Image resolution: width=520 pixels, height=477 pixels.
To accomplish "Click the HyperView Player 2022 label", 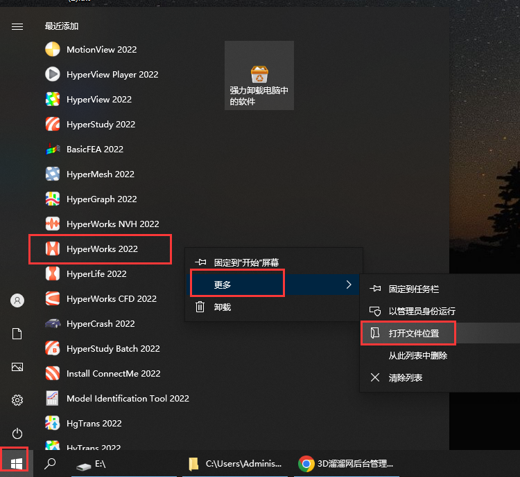I will click(x=112, y=75).
